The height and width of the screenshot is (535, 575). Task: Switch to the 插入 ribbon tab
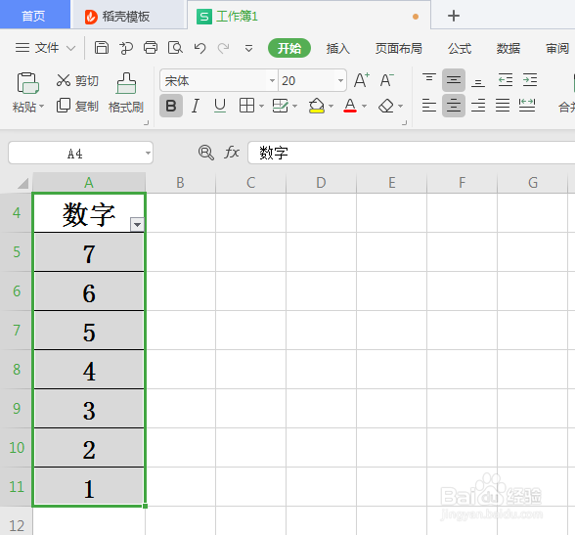tap(338, 48)
